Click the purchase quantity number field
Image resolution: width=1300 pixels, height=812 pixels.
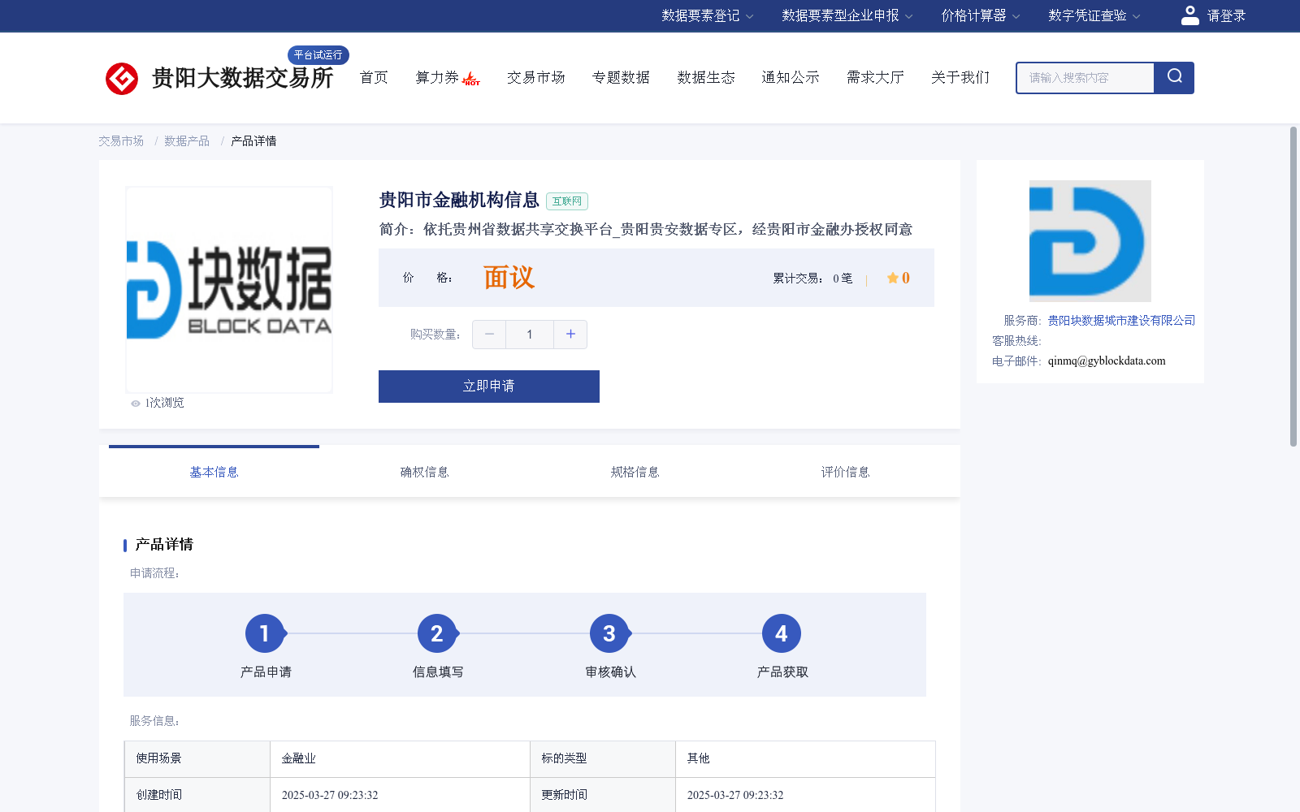click(530, 335)
